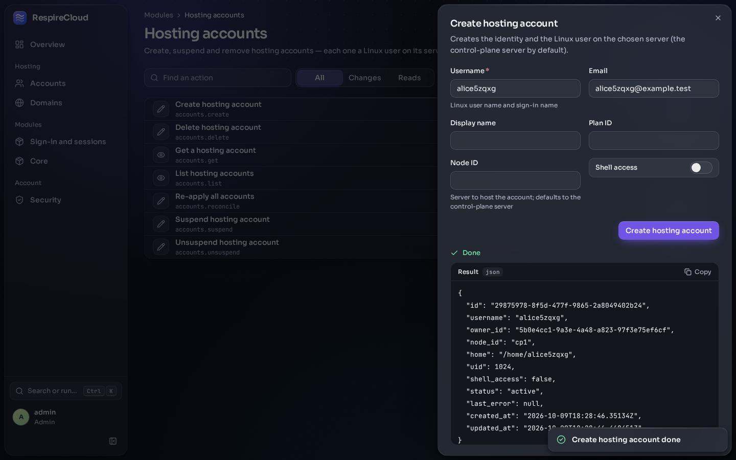Viewport: 736px width, 460px height.
Task: Copy the JSON result
Action: pos(698,272)
